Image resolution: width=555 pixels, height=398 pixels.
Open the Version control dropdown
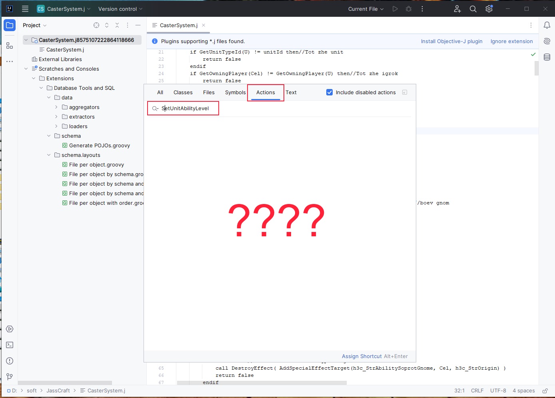(120, 9)
